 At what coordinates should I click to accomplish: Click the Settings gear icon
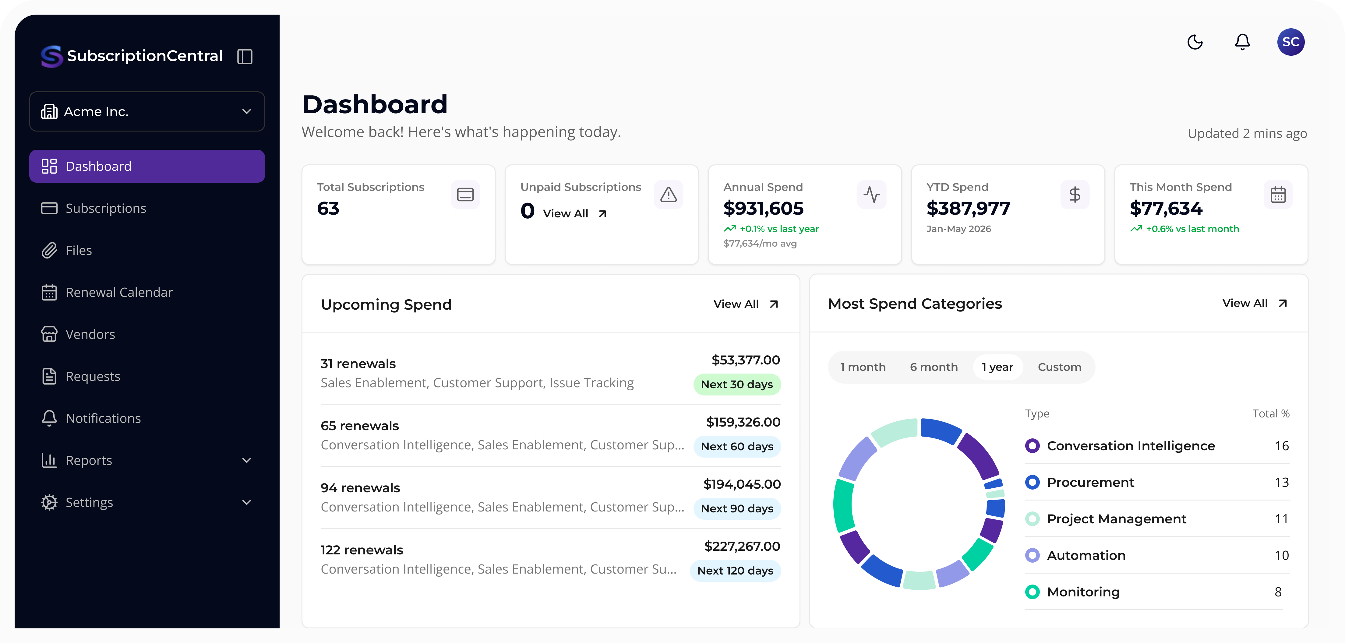[x=49, y=502]
